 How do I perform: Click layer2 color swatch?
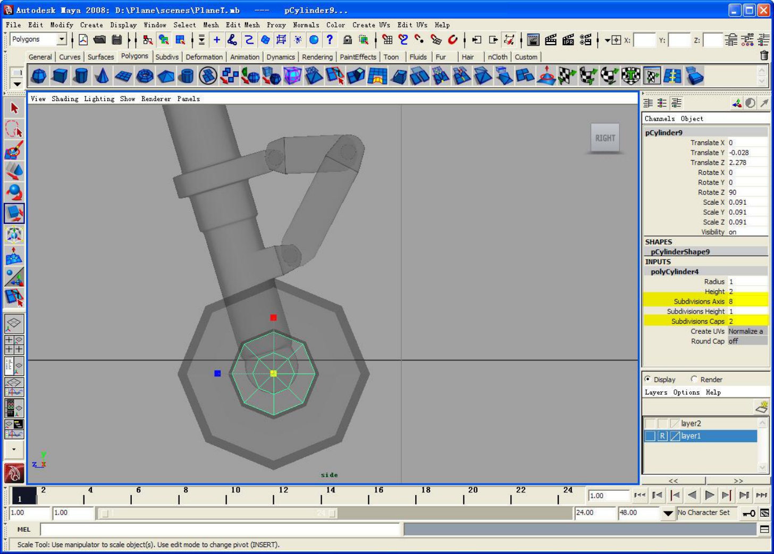pos(675,424)
